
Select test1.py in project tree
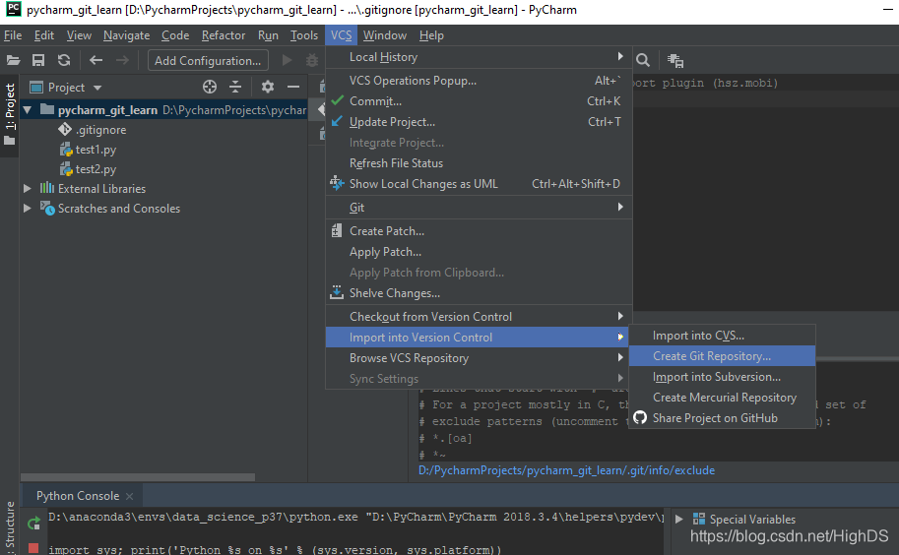(x=96, y=150)
